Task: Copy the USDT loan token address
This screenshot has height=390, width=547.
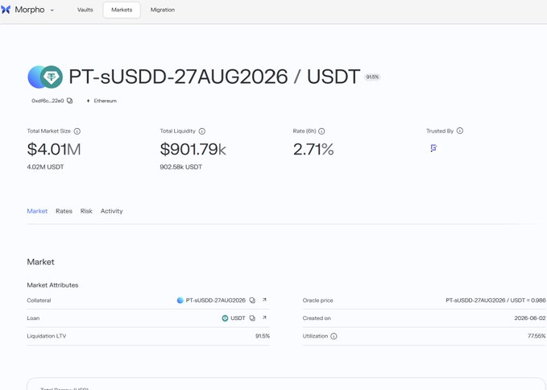Action: click(x=252, y=318)
